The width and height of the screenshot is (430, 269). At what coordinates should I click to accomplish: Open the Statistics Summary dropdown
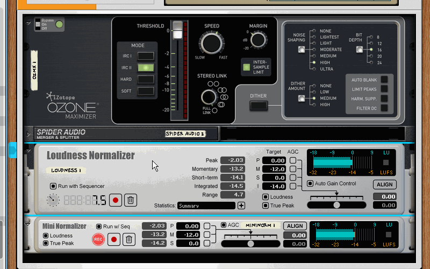[x=206, y=206]
